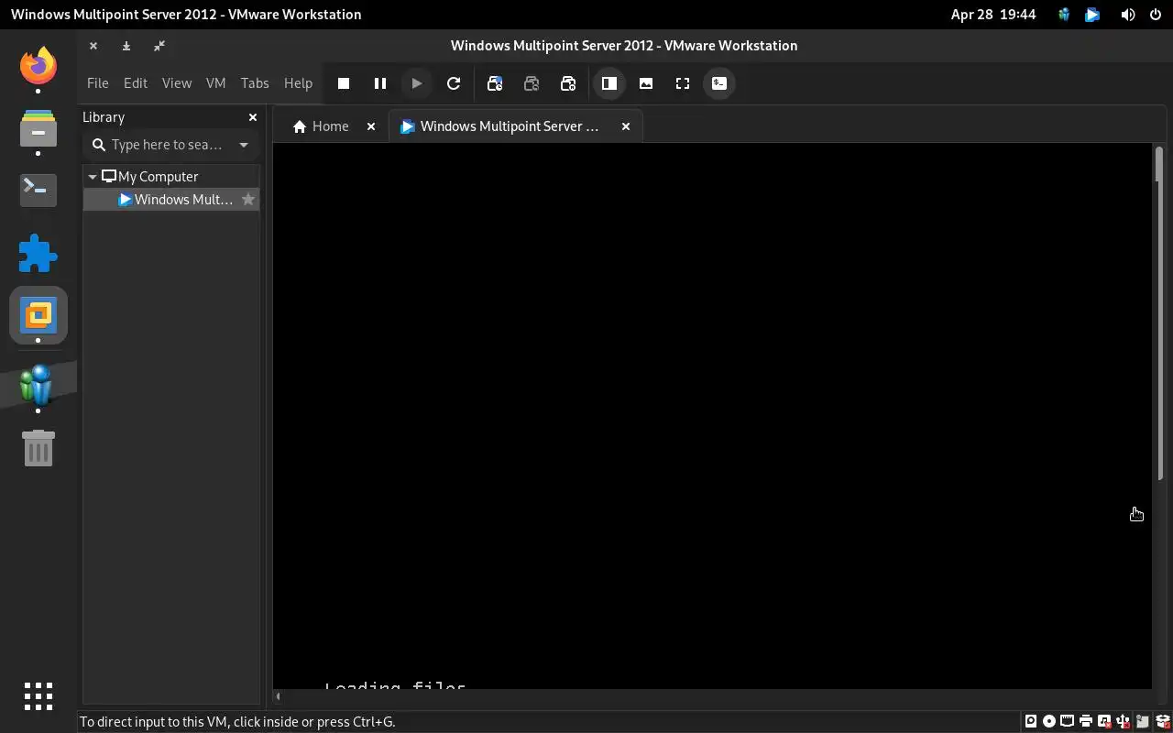The height and width of the screenshot is (733, 1173).
Task: Click the sound card status icon
Action: coord(1104,721)
